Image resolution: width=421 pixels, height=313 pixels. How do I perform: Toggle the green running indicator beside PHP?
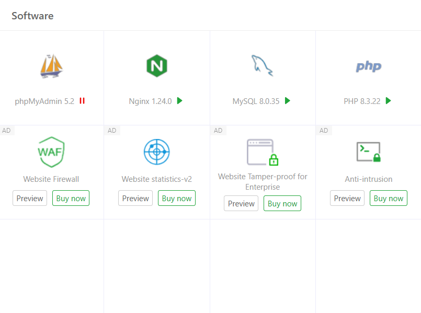pos(388,101)
